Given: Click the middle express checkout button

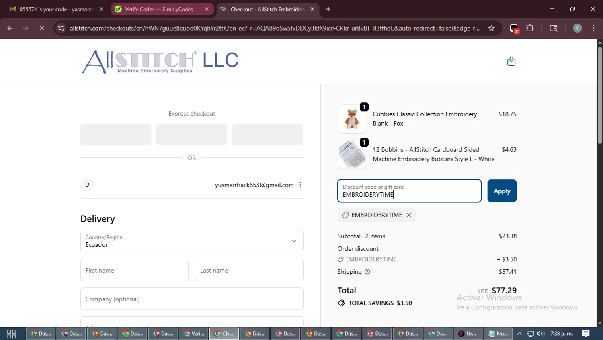Looking at the screenshot, I should [191, 135].
